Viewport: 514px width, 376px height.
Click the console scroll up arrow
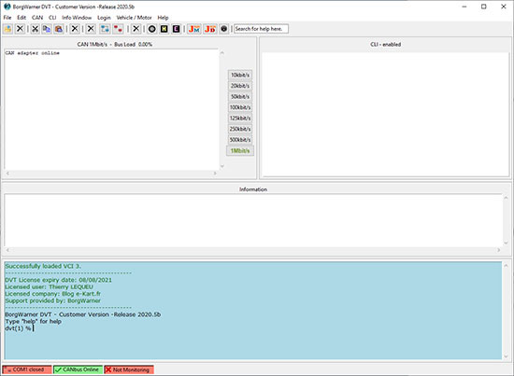(x=506, y=265)
